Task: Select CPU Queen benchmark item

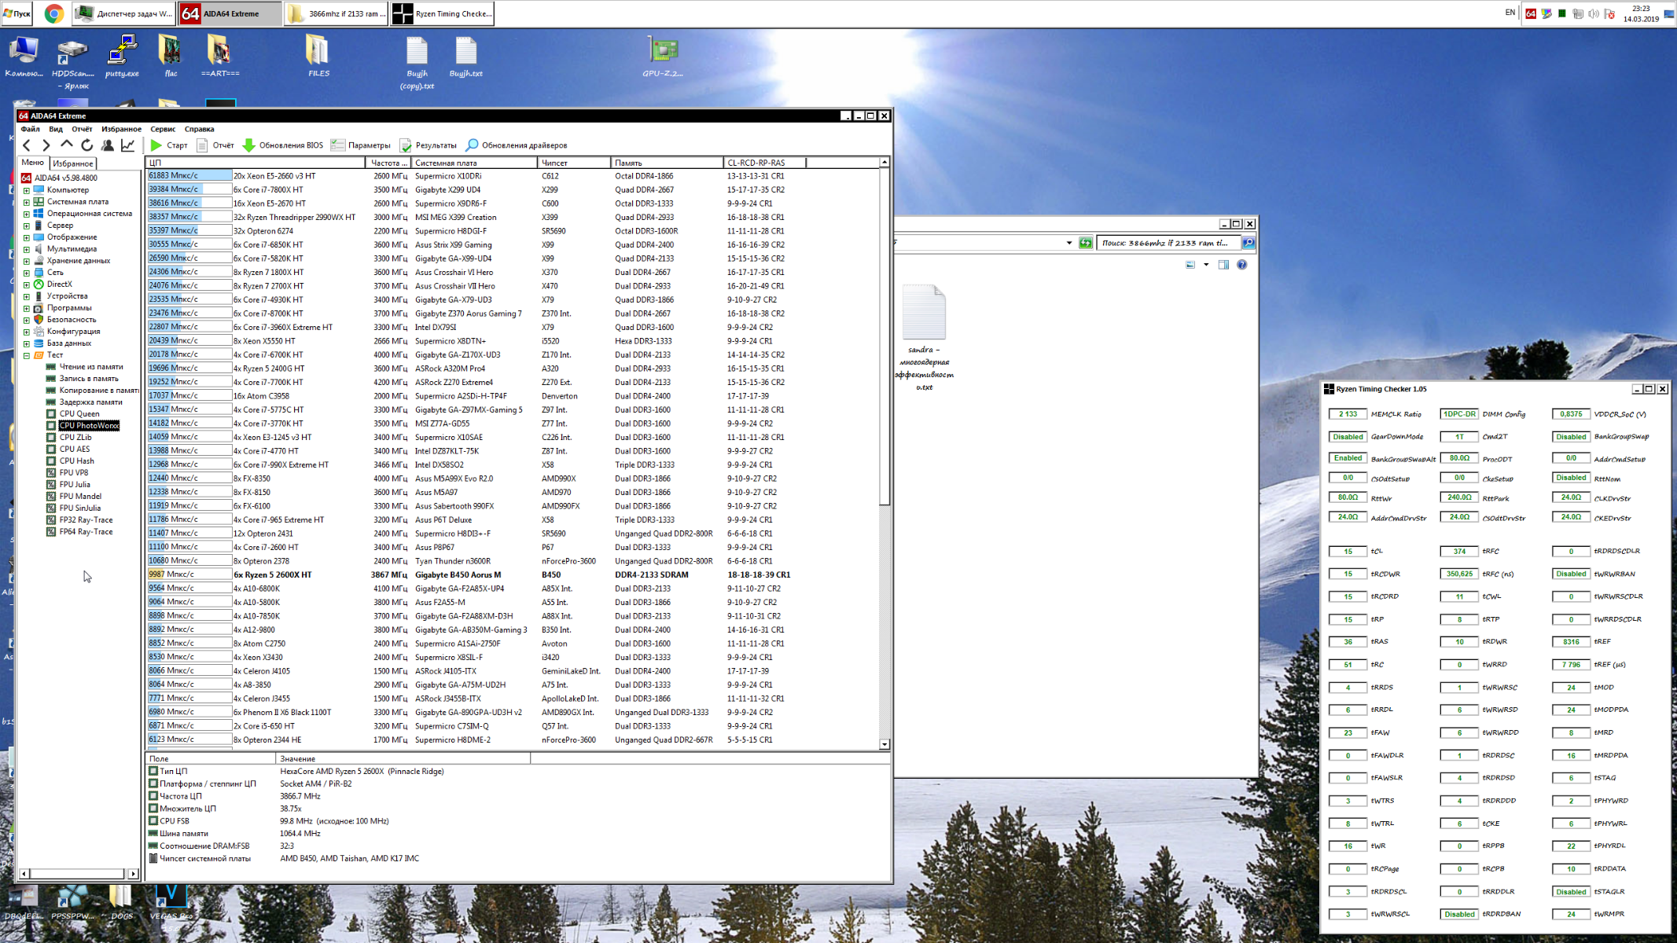Action: pos(79,413)
